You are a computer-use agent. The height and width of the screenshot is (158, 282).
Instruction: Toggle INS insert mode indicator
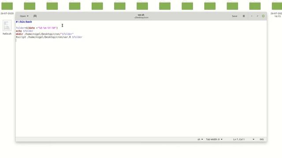pos(261,140)
